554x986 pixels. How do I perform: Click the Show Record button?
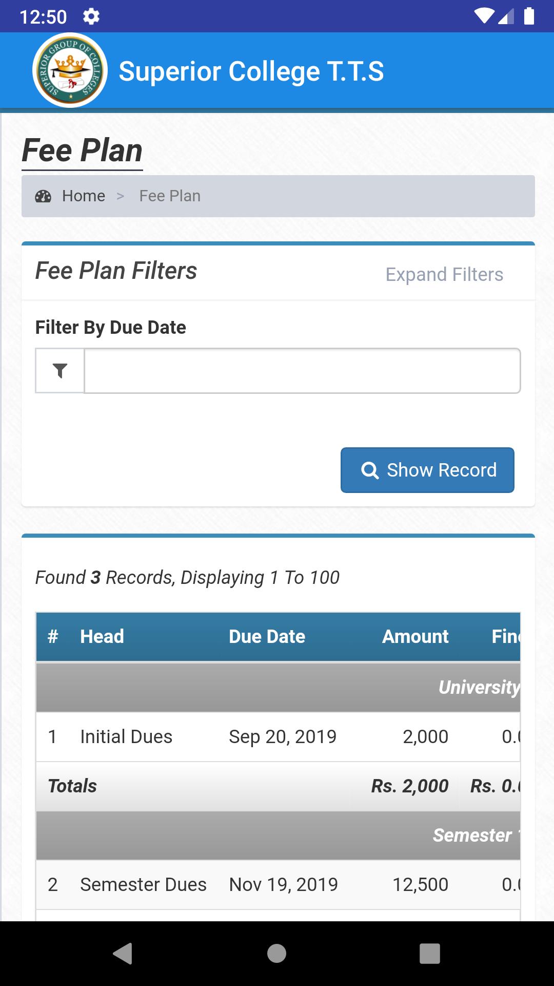click(x=427, y=470)
